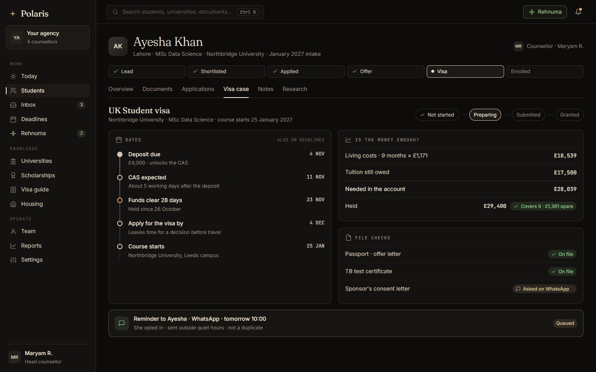This screenshot has width=596, height=372.
Task: Click the Deposit due timeline marker
Action: click(x=120, y=154)
